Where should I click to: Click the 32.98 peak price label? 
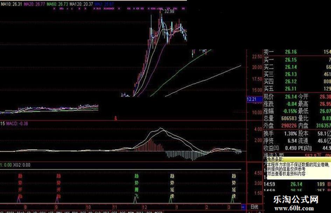point(169,12)
